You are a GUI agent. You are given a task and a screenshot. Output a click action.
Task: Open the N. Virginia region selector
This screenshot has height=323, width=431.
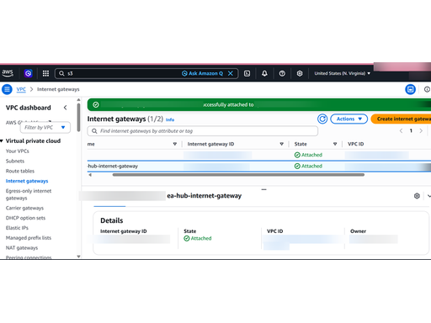pos(342,73)
